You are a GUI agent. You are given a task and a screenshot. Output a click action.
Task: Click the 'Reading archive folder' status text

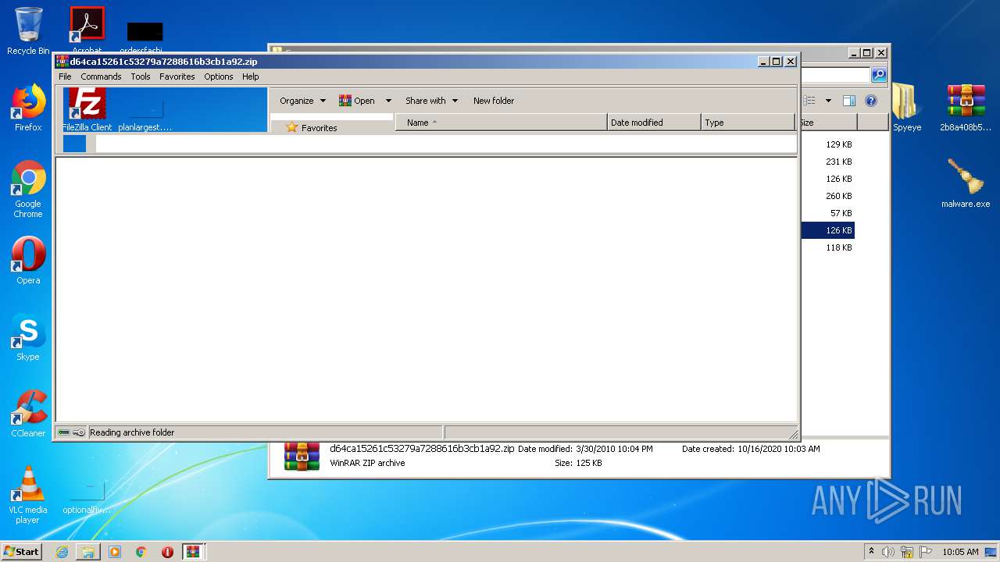[x=132, y=432]
